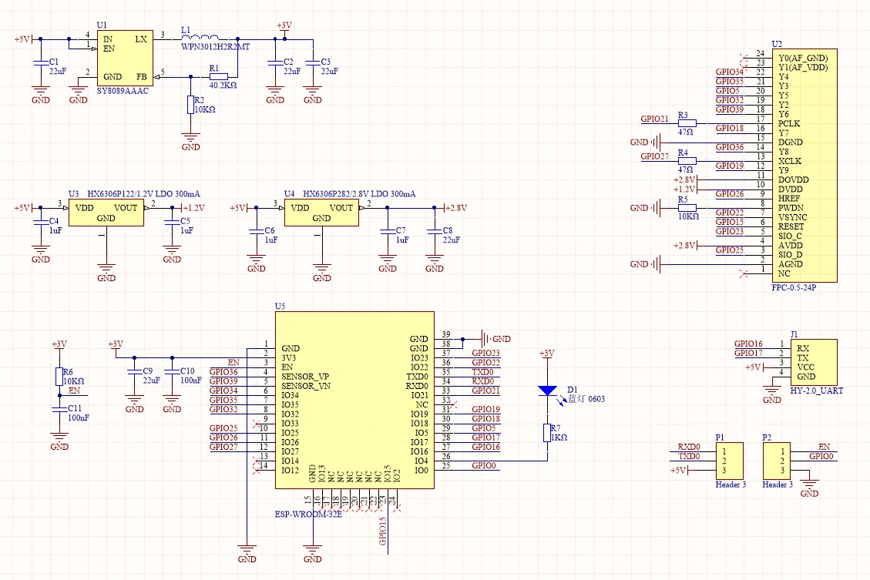Select the R2 10KΩ feedback resistor

click(x=190, y=106)
